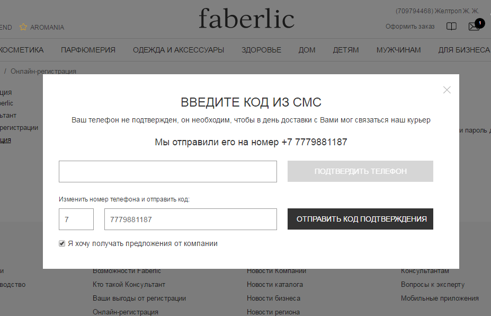Click the ПОДТВЕРДИТЬ ТЕЛЕФОН button

(360, 171)
